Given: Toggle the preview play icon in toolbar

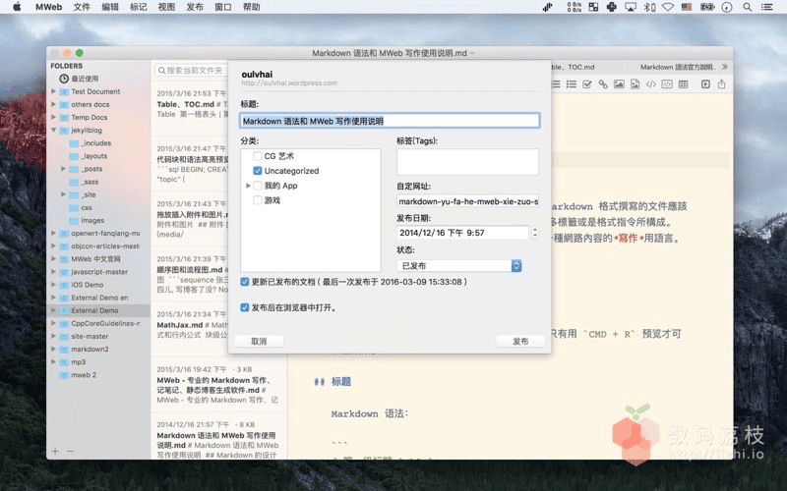Looking at the screenshot, I should [705, 84].
